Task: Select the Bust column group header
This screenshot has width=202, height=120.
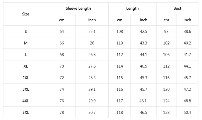Action: tap(177, 8)
